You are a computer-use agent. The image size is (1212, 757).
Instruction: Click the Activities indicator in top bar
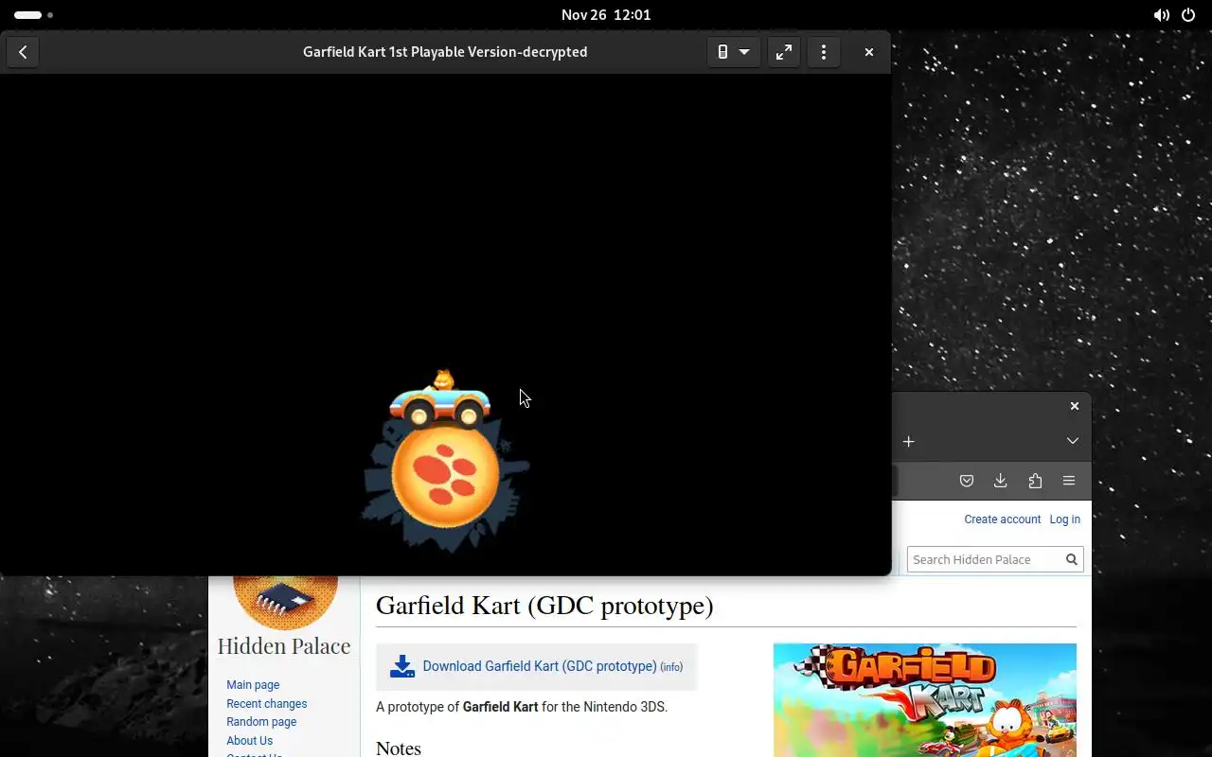[x=33, y=15]
